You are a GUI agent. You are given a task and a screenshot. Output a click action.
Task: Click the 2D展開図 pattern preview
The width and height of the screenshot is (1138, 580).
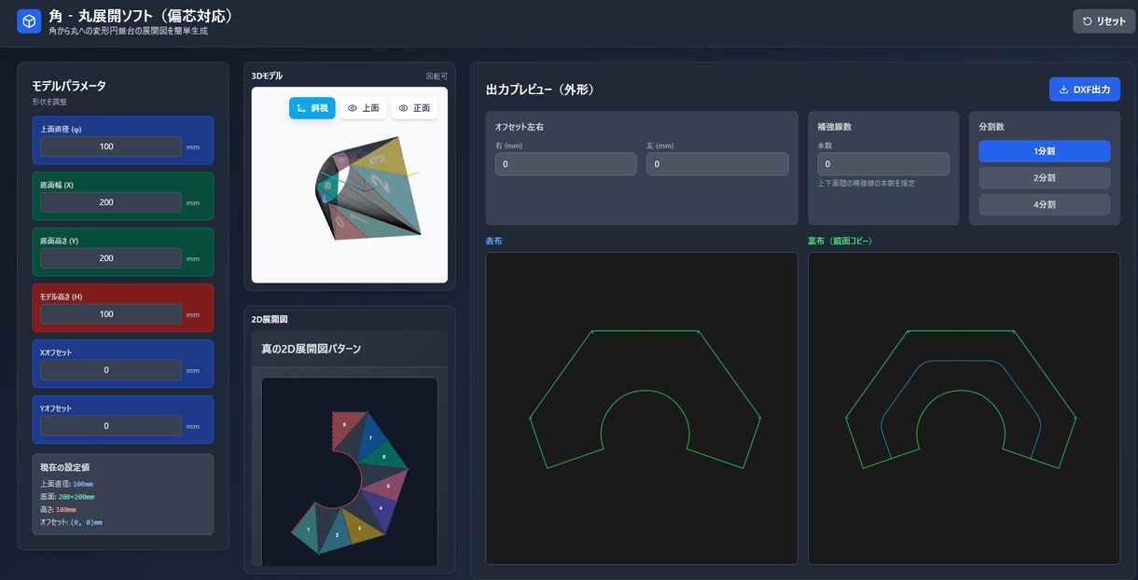[350, 472]
